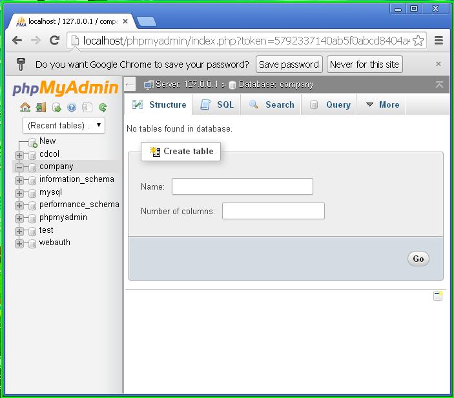
Task: Reload the page with the refresh icon
Action: [54, 40]
